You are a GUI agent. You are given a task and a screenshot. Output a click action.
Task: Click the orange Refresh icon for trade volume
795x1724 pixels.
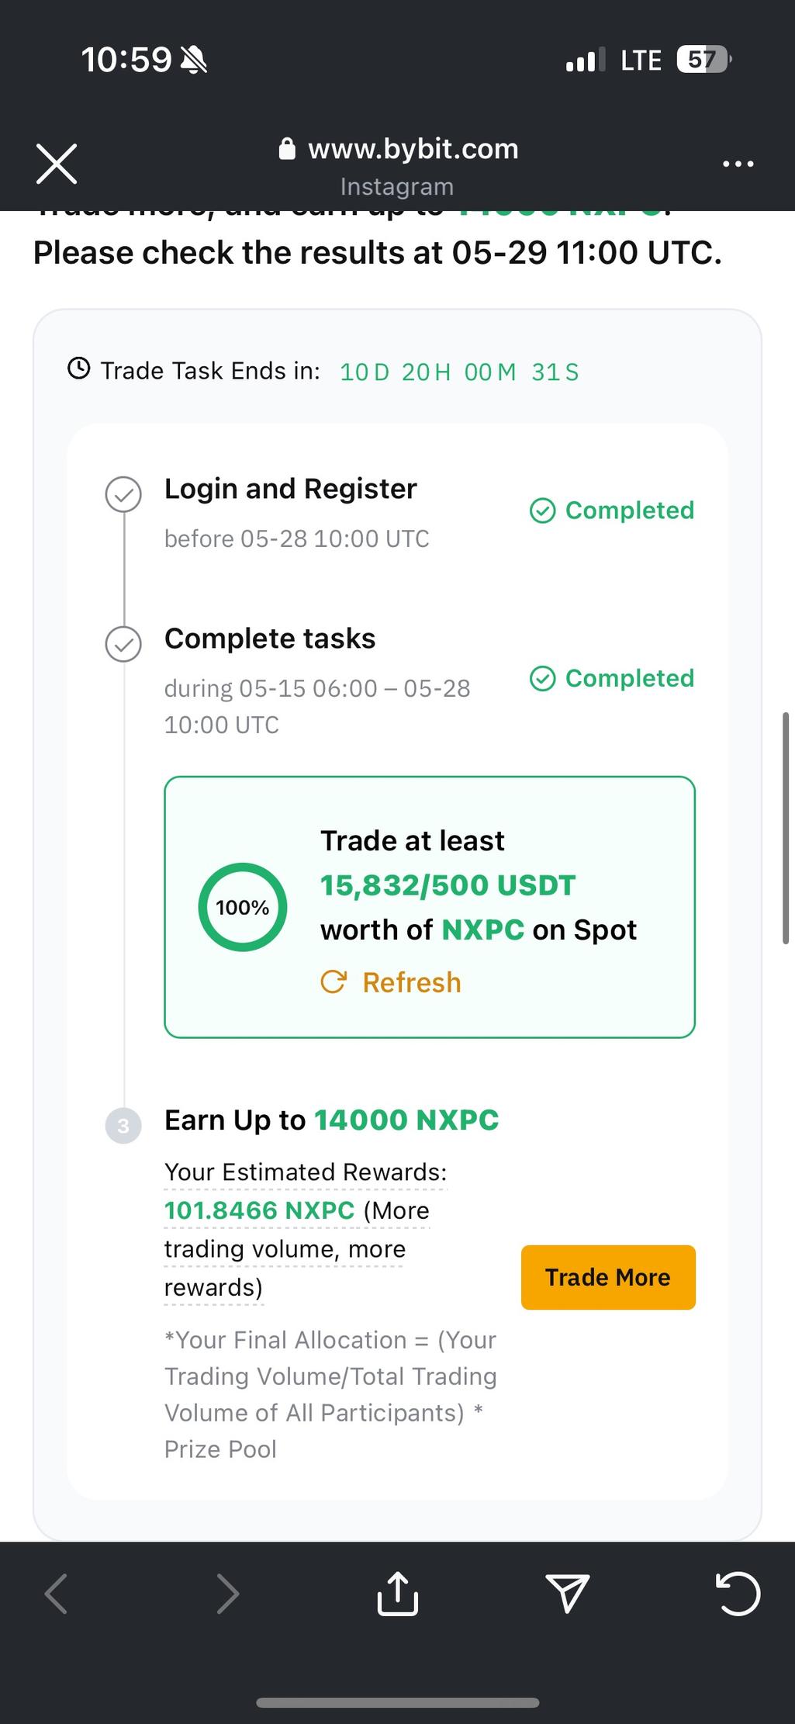(334, 982)
